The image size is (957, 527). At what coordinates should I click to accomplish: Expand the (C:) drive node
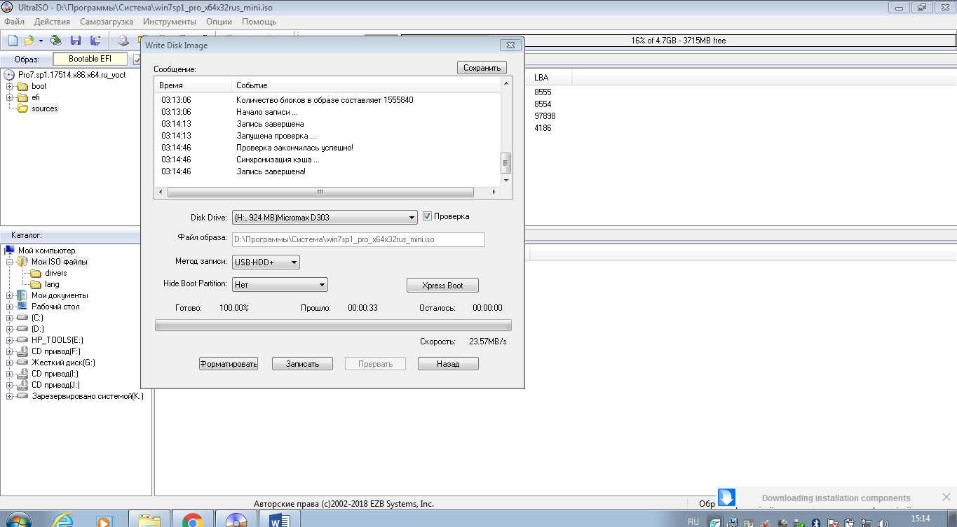pyautogui.click(x=10, y=318)
